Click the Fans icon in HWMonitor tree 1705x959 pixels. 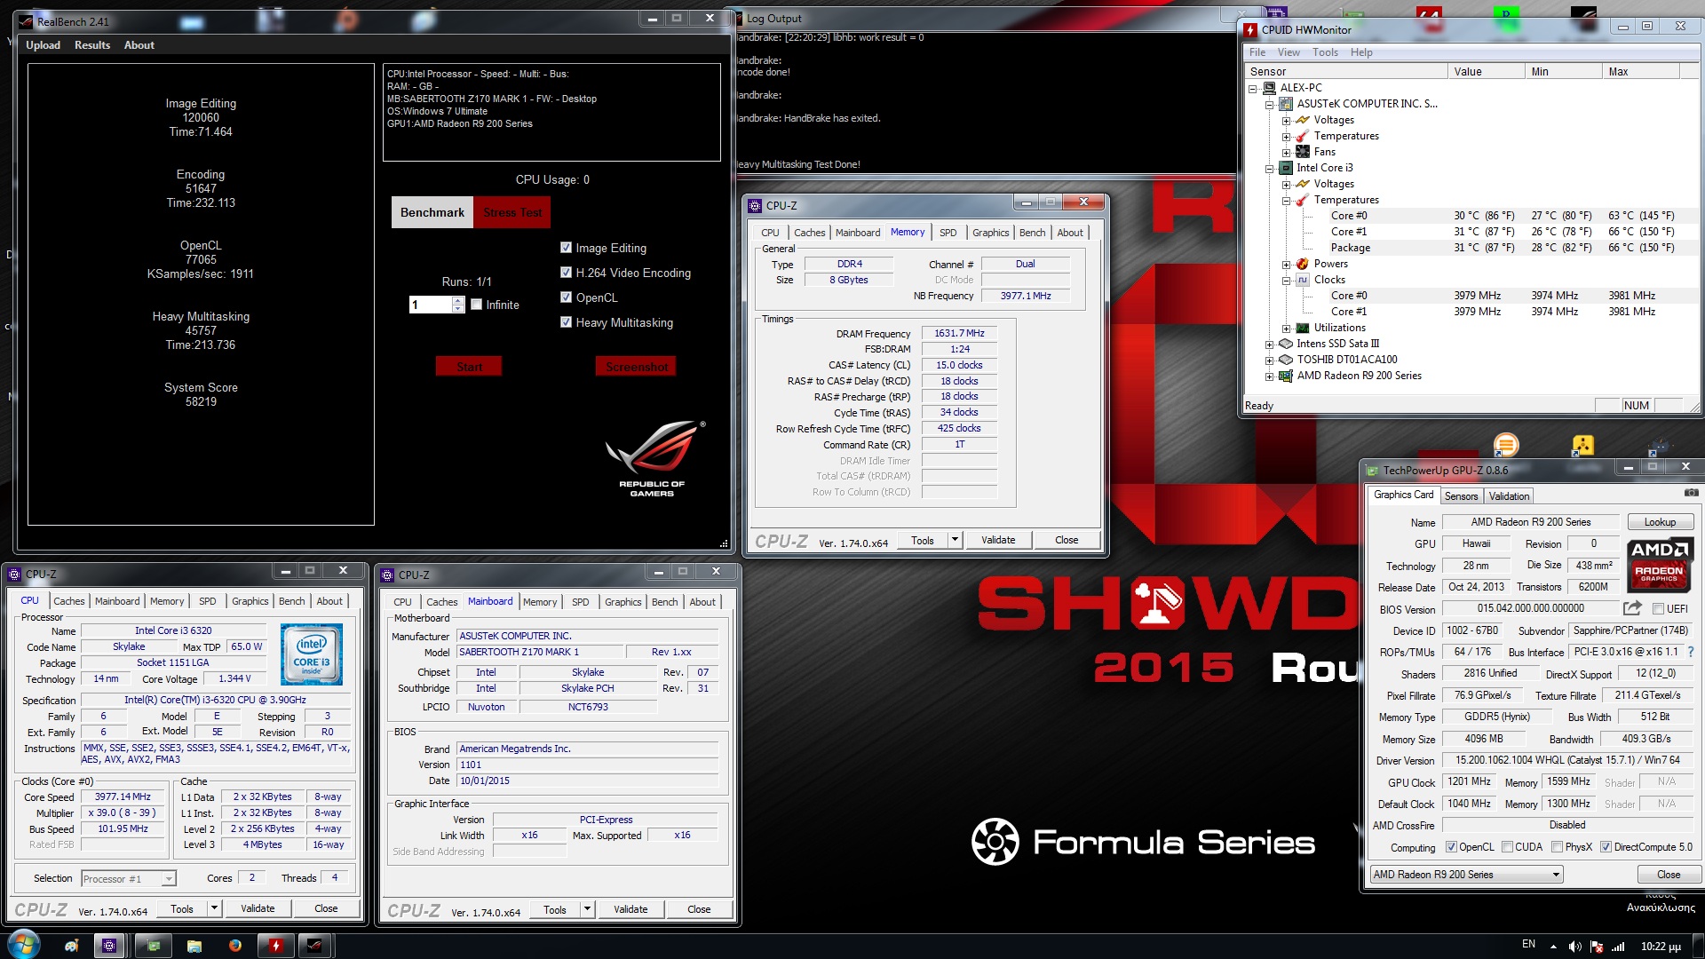pos(1303,152)
